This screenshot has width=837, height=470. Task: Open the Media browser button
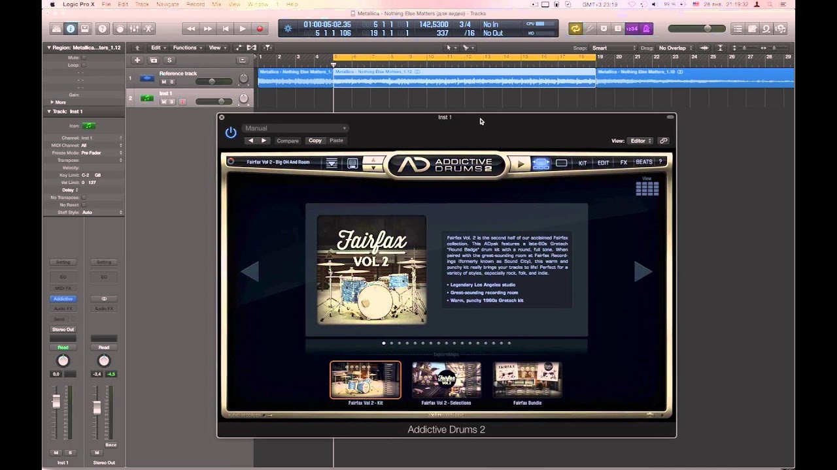tap(781, 29)
